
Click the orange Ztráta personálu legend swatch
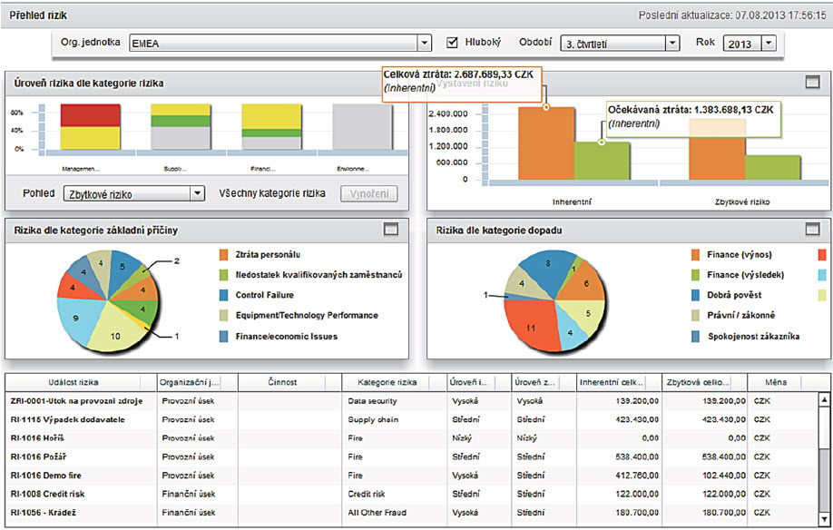(x=223, y=255)
